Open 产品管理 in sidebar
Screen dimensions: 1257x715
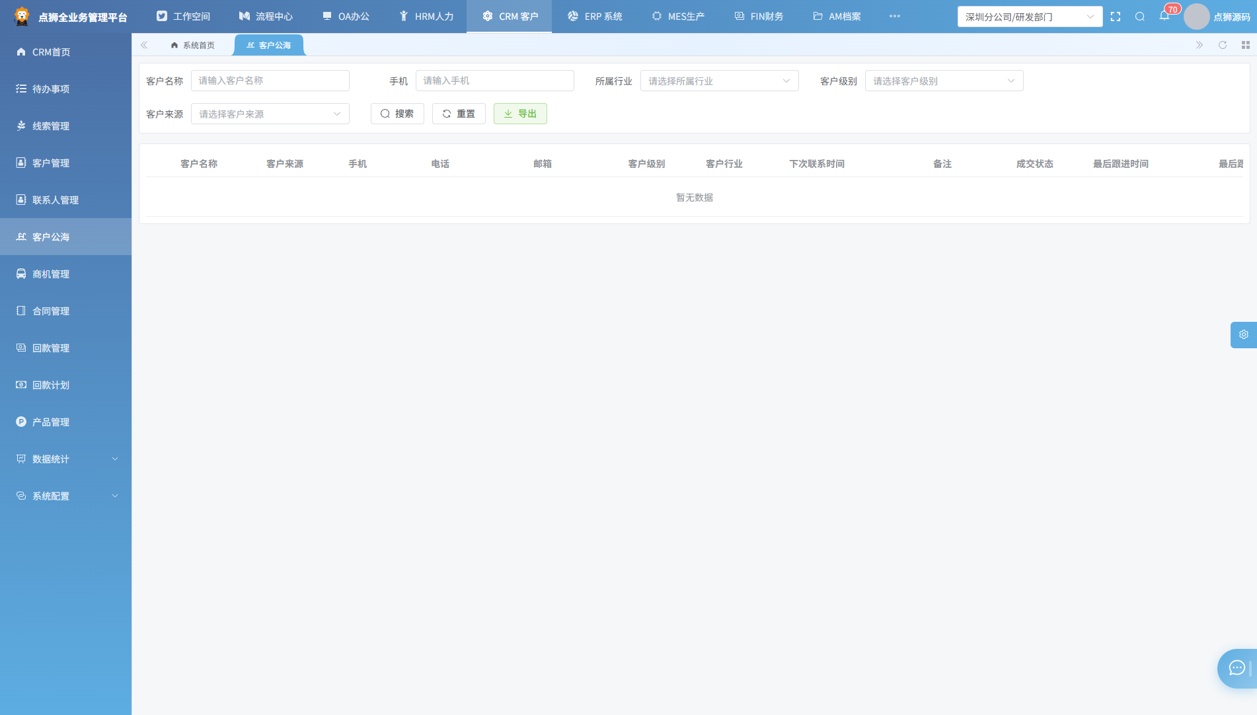pyautogui.click(x=65, y=422)
